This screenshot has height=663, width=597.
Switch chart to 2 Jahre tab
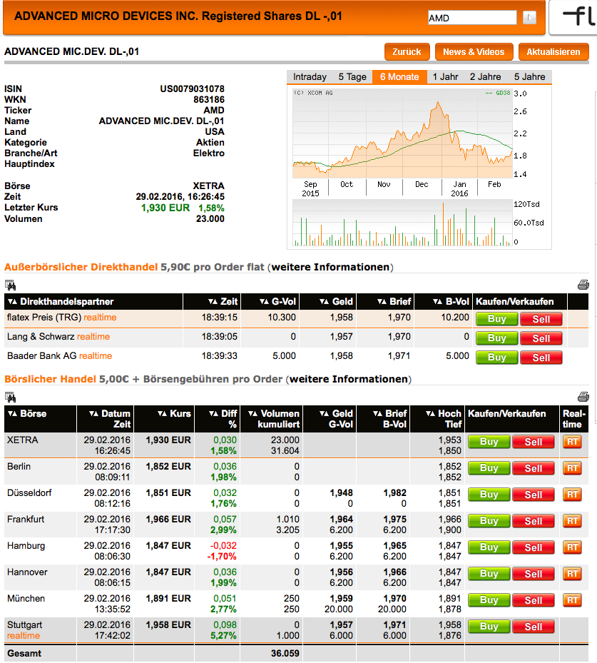tap(486, 77)
